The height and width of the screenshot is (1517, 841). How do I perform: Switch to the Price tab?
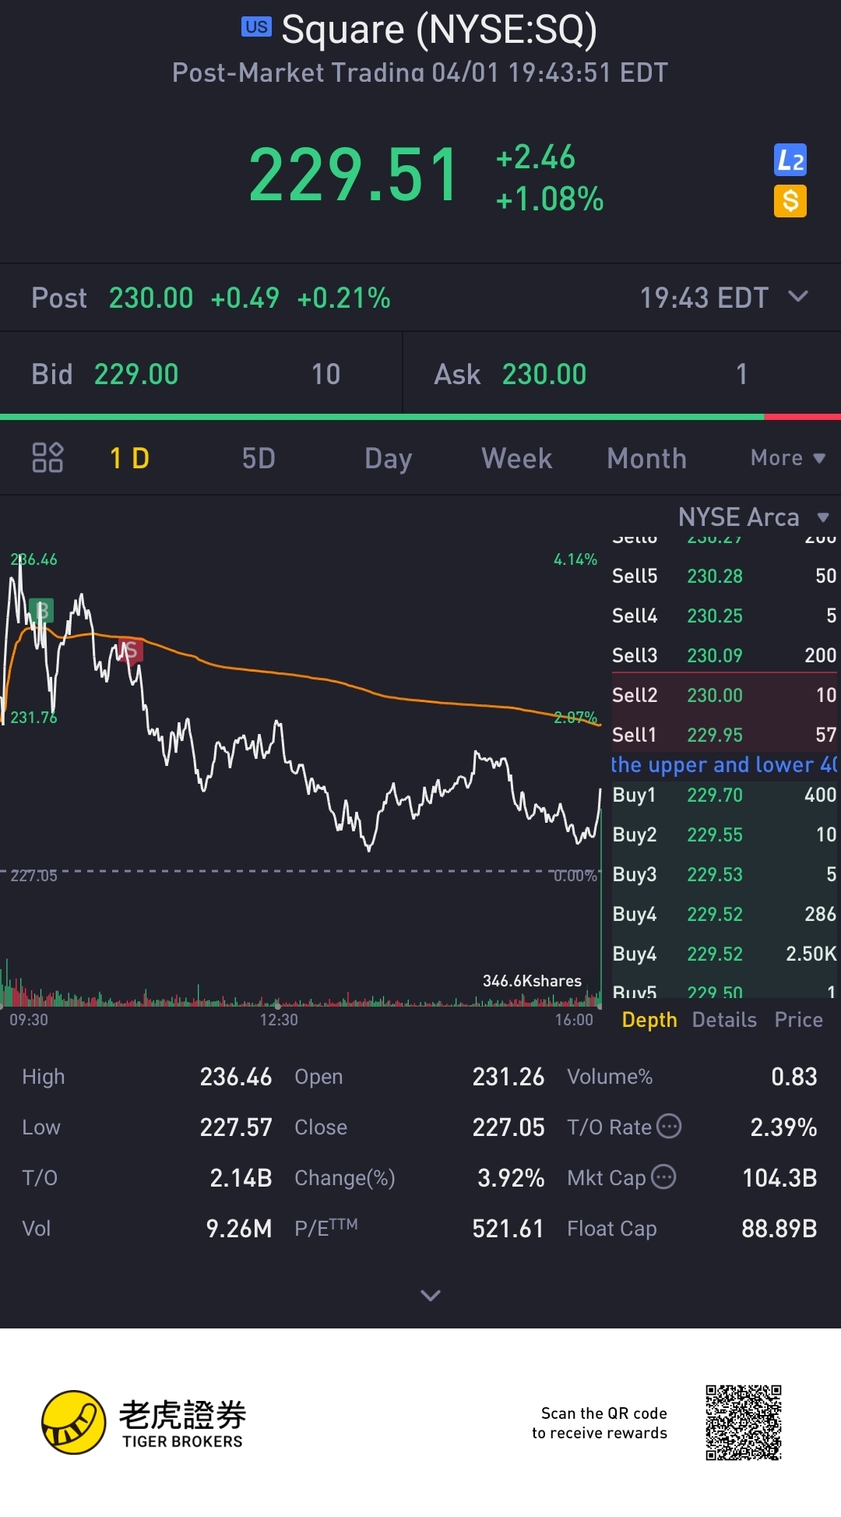click(x=798, y=1020)
